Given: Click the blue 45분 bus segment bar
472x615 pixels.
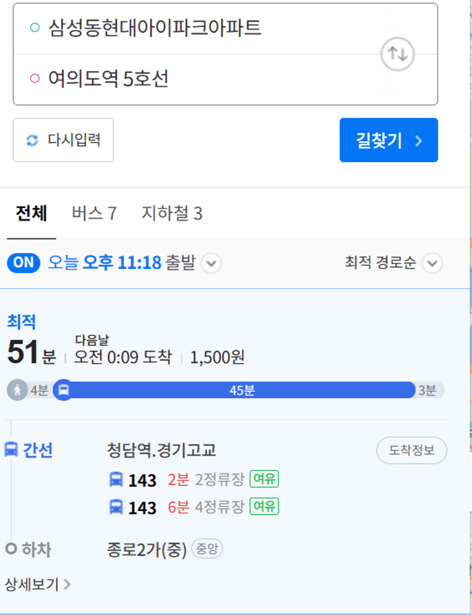Looking at the screenshot, I should (239, 390).
